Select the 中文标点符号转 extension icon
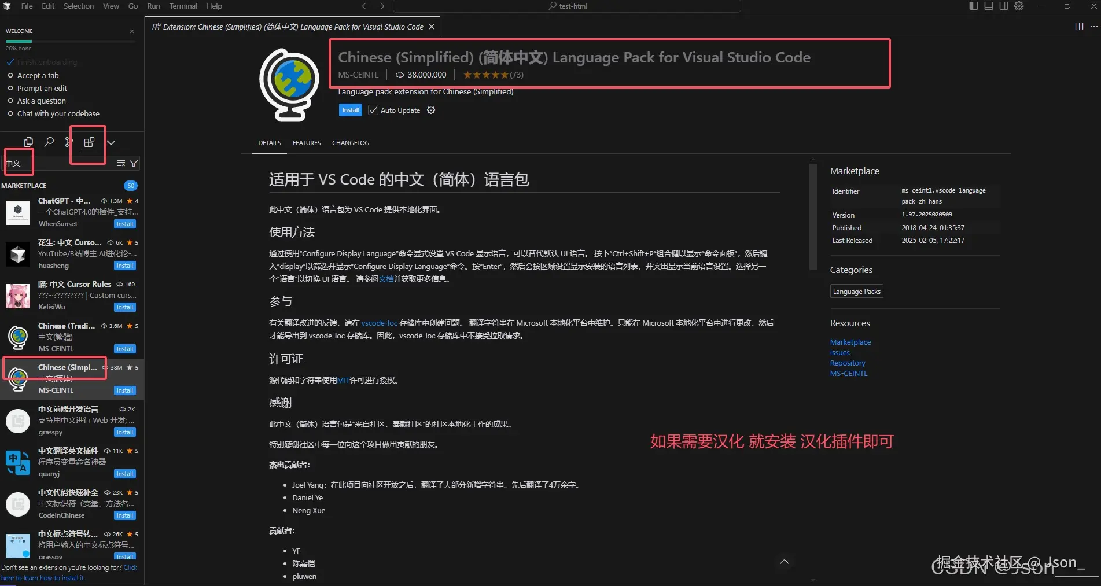Screen dimensions: 1101x586 click(x=18, y=546)
